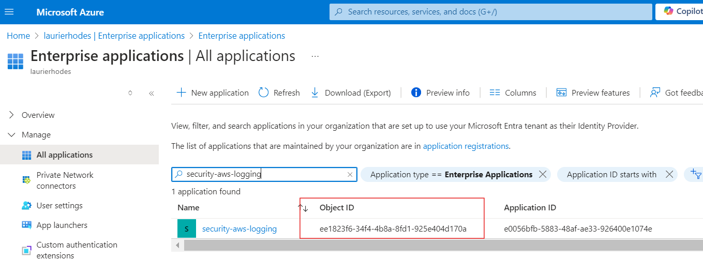This screenshot has width=703, height=261.
Task: Click New application
Action: pos(213,93)
